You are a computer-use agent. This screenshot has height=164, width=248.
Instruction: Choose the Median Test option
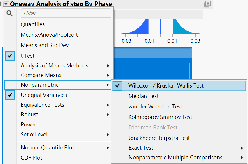click(x=143, y=96)
